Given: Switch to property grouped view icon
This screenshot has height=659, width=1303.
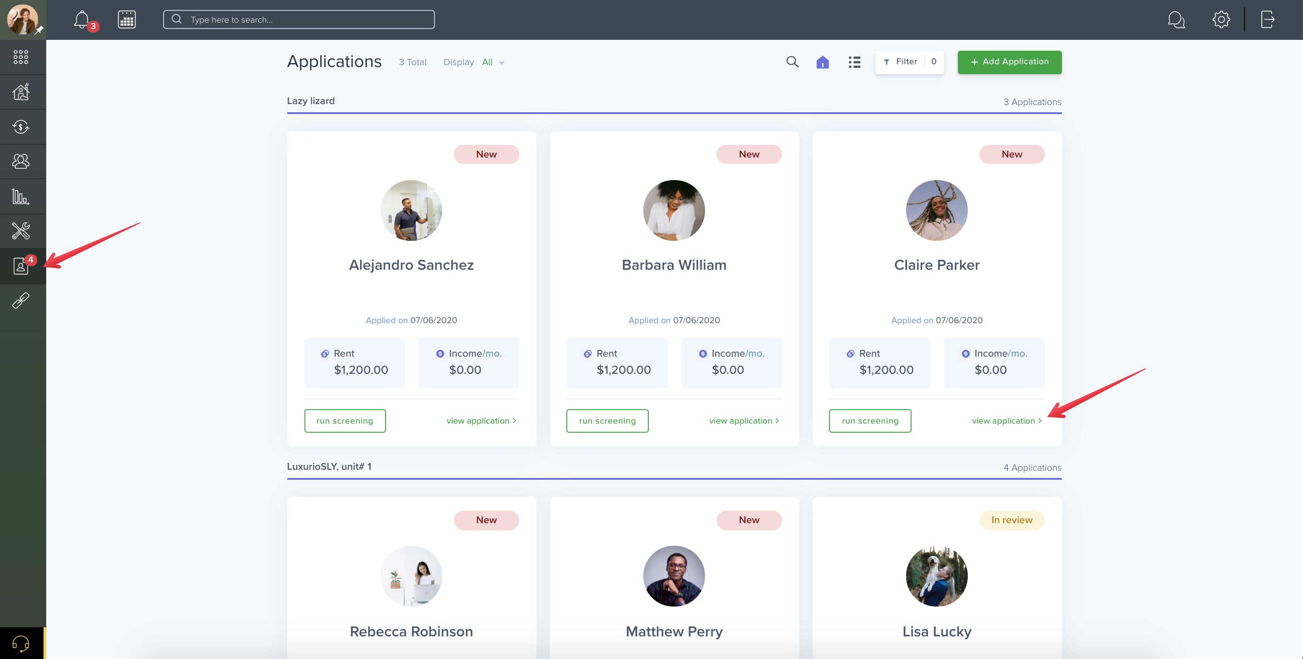Looking at the screenshot, I should pyautogui.click(x=822, y=62).
